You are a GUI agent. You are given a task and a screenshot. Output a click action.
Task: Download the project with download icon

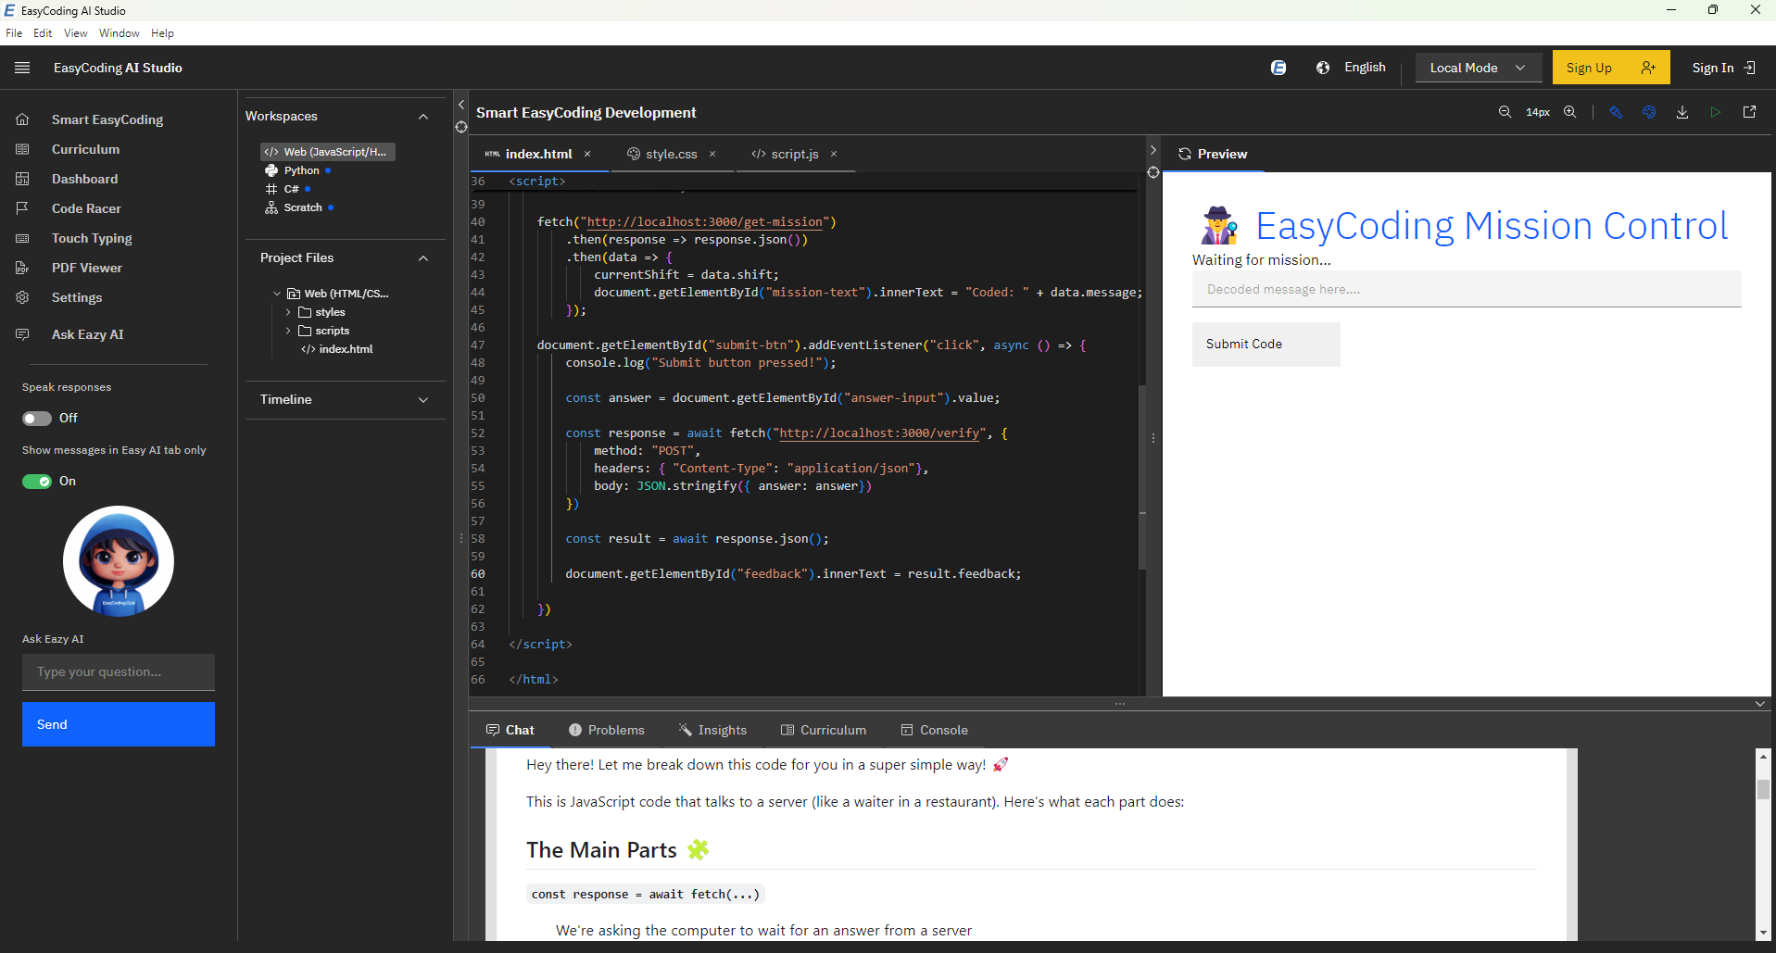[x=1682, y=112]
